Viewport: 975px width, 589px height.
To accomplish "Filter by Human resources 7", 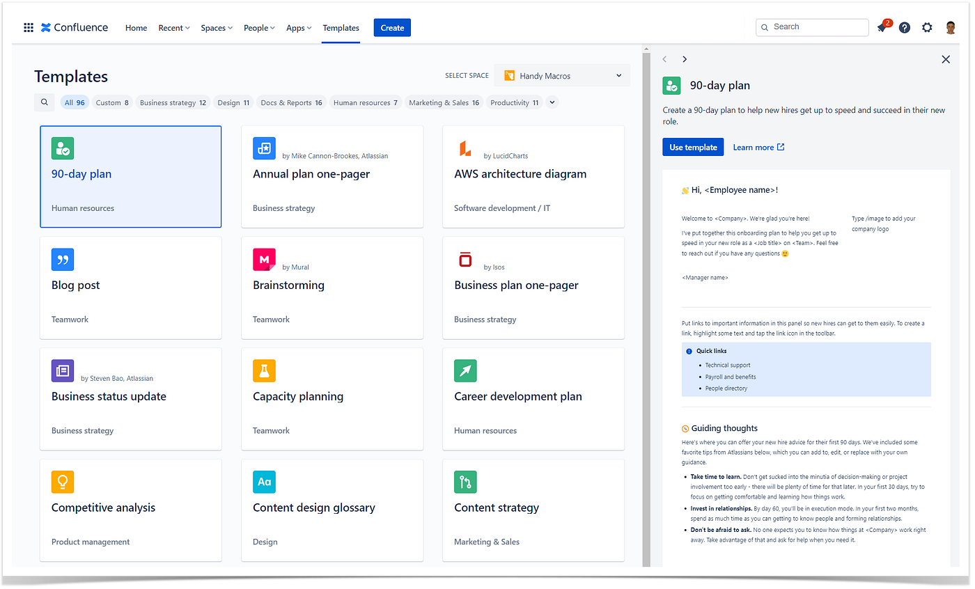I will (x=366, y=102).
